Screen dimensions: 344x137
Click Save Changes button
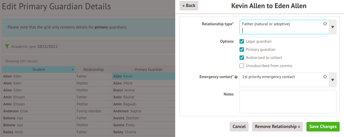pos(323,127)
